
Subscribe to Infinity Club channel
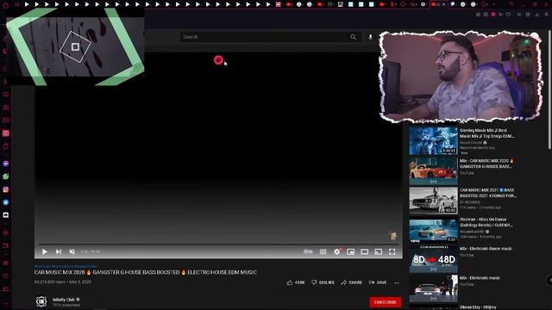point(386,302)
